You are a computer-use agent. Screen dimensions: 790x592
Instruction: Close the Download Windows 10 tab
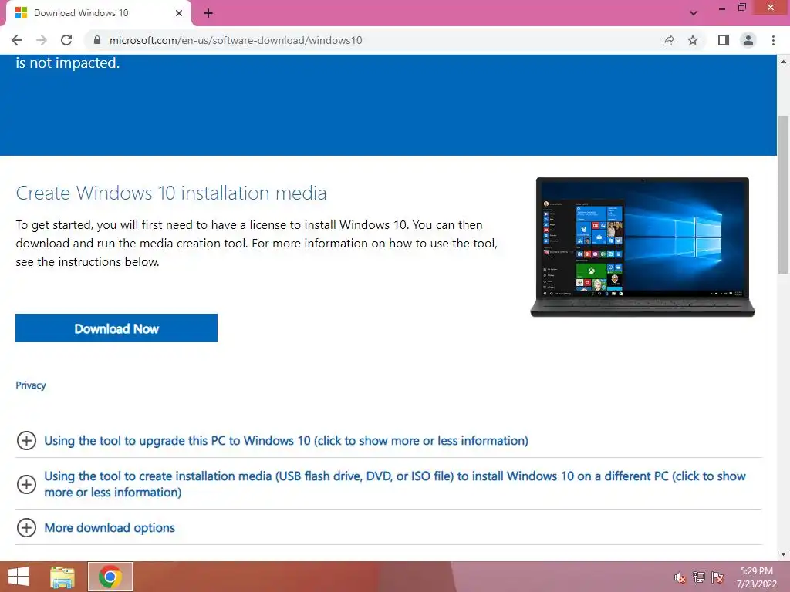tap(179, 13)
